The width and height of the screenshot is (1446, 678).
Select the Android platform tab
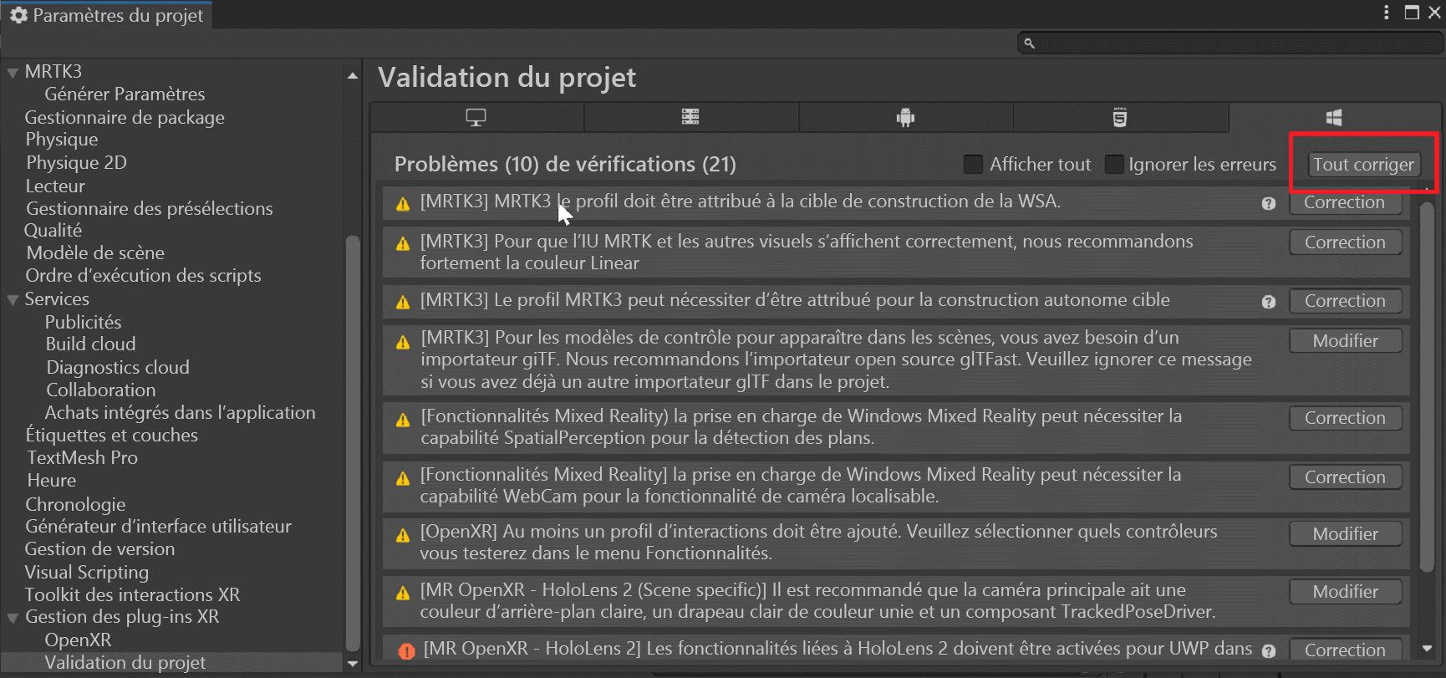click(905, 117)
